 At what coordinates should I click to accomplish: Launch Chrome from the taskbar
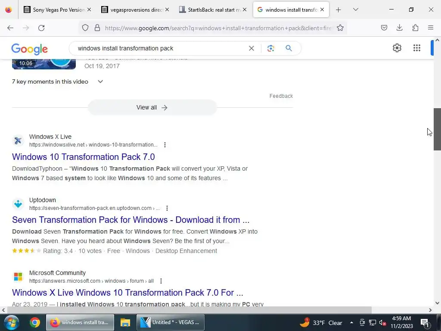(35, 322)
